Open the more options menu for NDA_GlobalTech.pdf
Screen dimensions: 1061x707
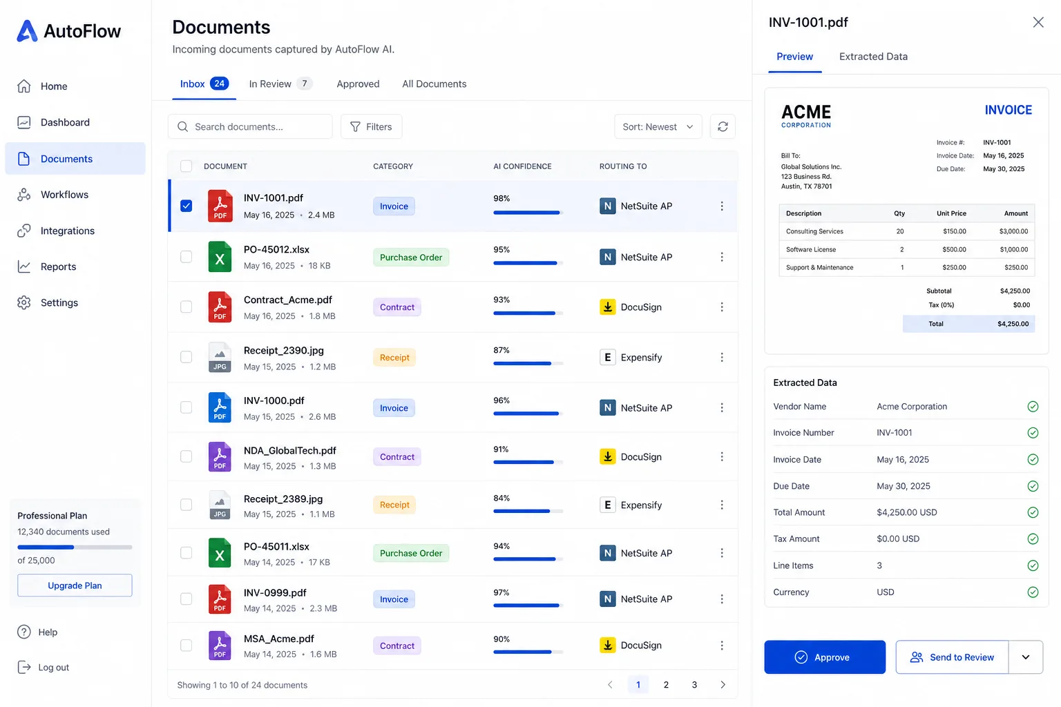(x=722, y=456)
